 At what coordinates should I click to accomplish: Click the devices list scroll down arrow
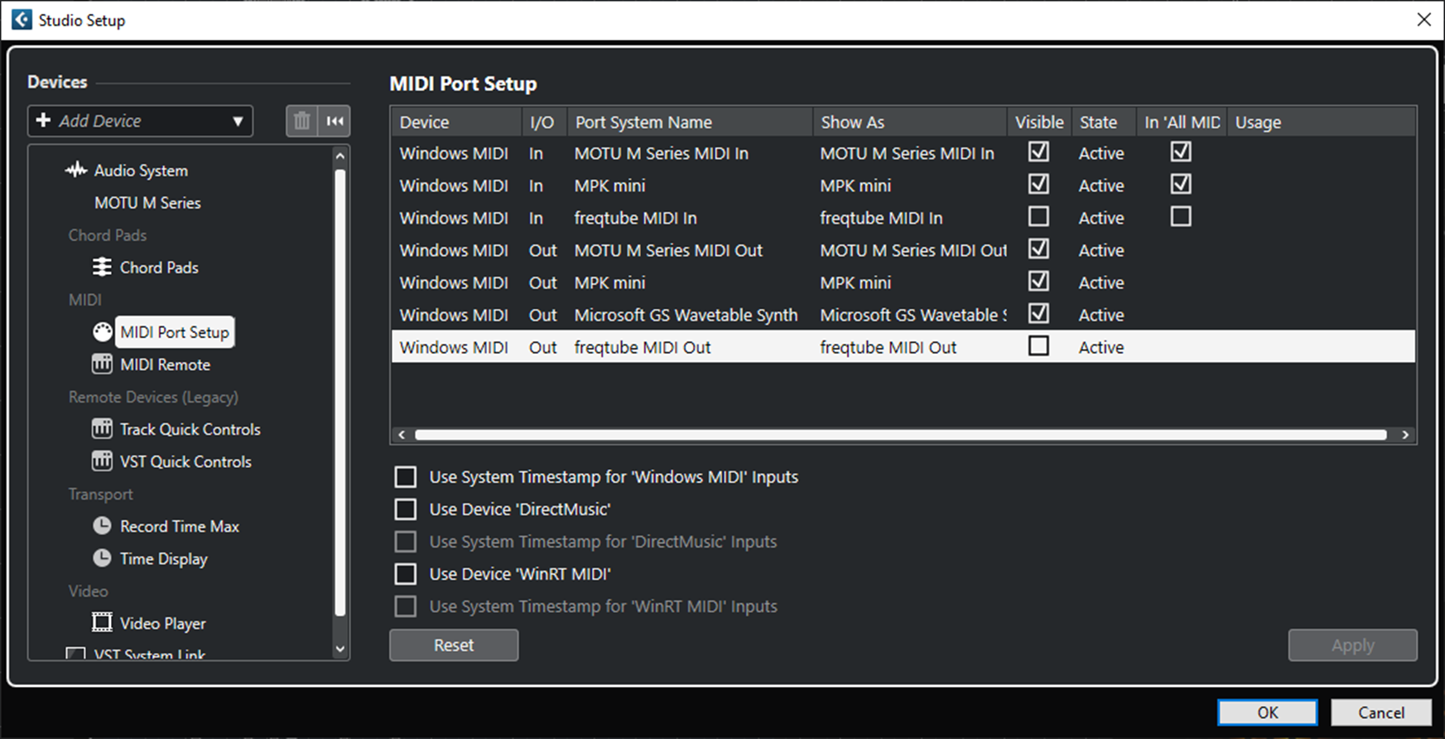(340, 650)
